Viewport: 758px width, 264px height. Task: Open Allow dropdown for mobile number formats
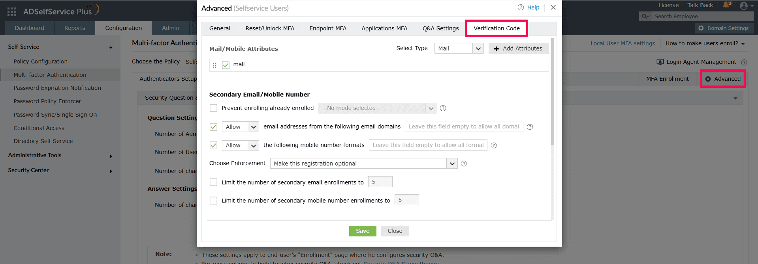click(x=240, y=145)
